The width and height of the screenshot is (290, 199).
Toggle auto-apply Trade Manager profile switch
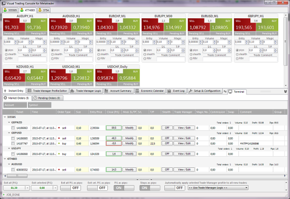click(175, 188)
